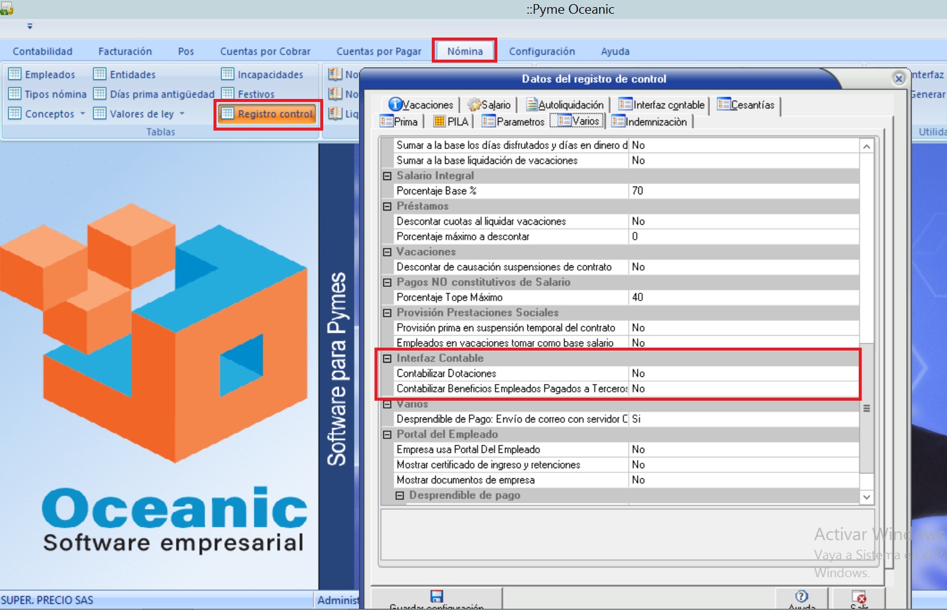Click the Días prima antigüedad icon
Viewport: 947px width, 610px height.
[100, 94]
